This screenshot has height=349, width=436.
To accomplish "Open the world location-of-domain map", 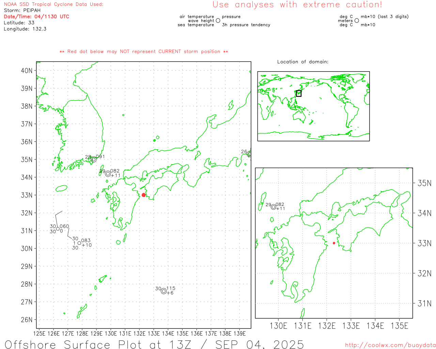I will point(313,106).
